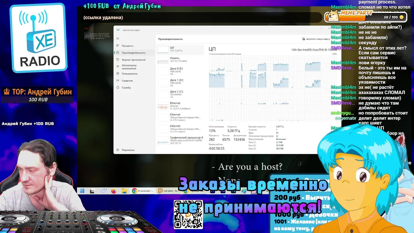This screenshot has width=414, height=233.
Task: Open the Службы services page icon
Action: [x=118, y=87]
